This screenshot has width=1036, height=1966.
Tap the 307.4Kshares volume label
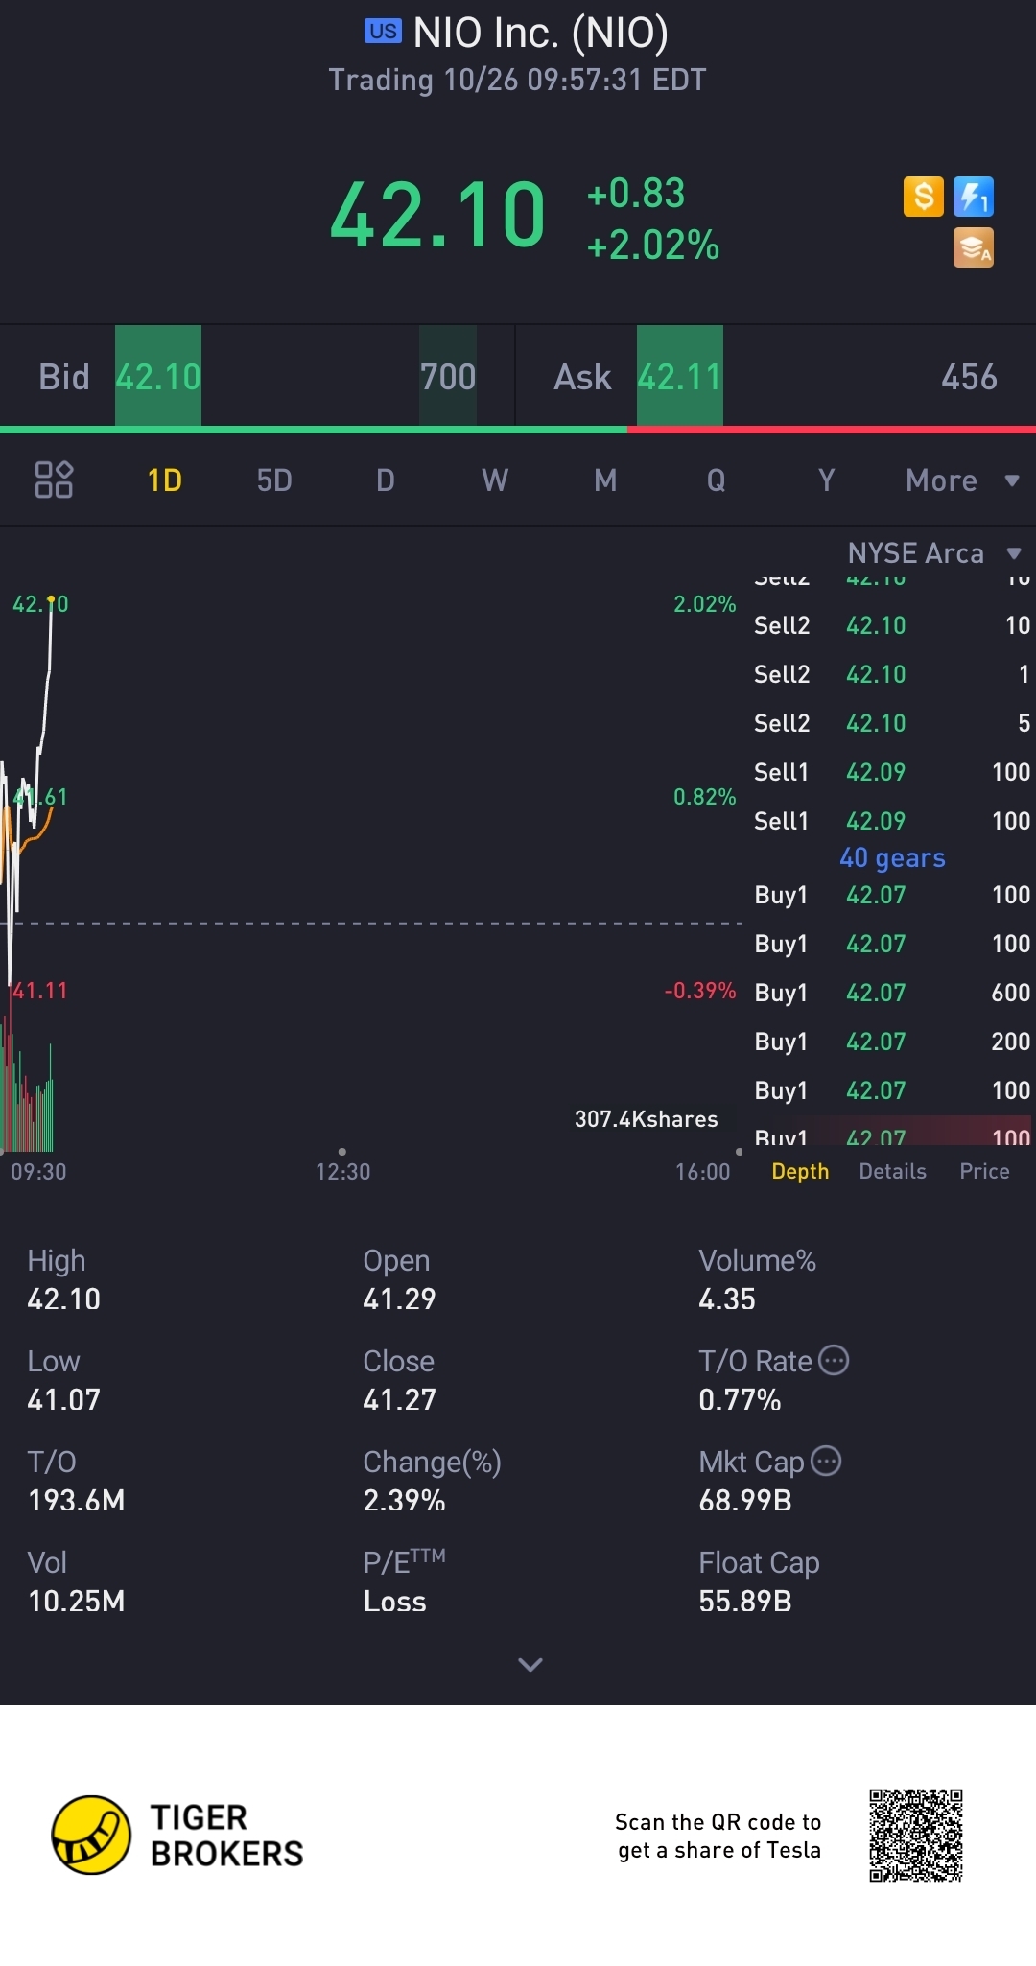pyautogui.click(x=646, y=1119)
